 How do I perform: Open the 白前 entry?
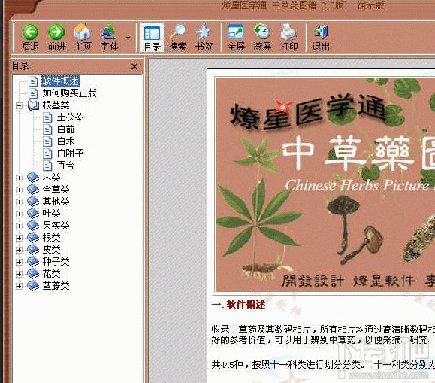66,129
